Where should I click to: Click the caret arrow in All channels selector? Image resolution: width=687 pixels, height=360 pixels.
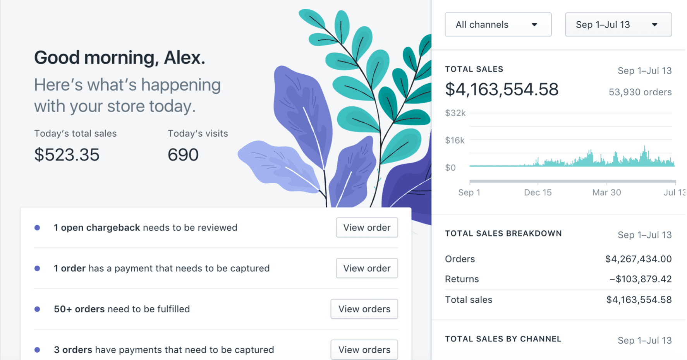pyautogui.click(x=534, y=25)
